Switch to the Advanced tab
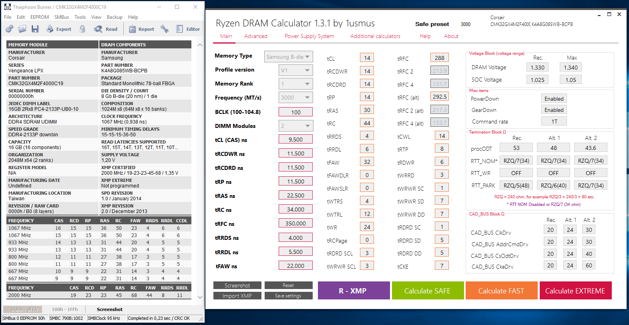 click(x=256, y=36)
